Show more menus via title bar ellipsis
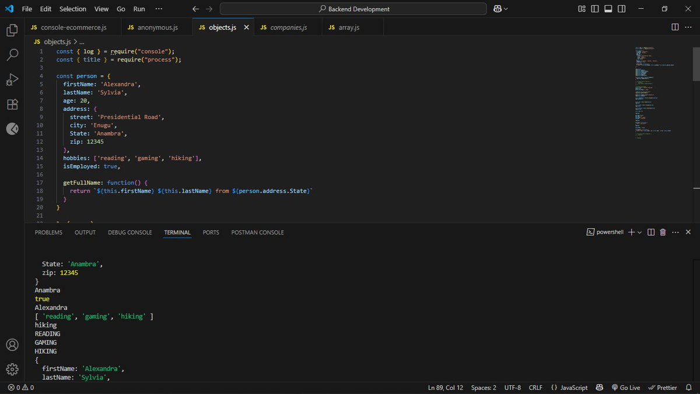This screenshot has height=394, width=700. pos(159,9)
